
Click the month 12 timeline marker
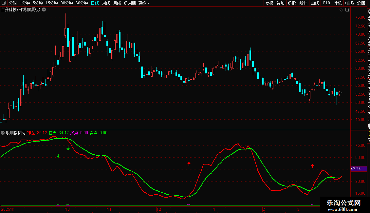pos(159,209)
